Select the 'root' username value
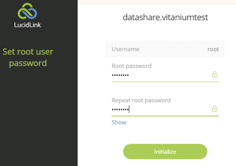 point(213,49)
